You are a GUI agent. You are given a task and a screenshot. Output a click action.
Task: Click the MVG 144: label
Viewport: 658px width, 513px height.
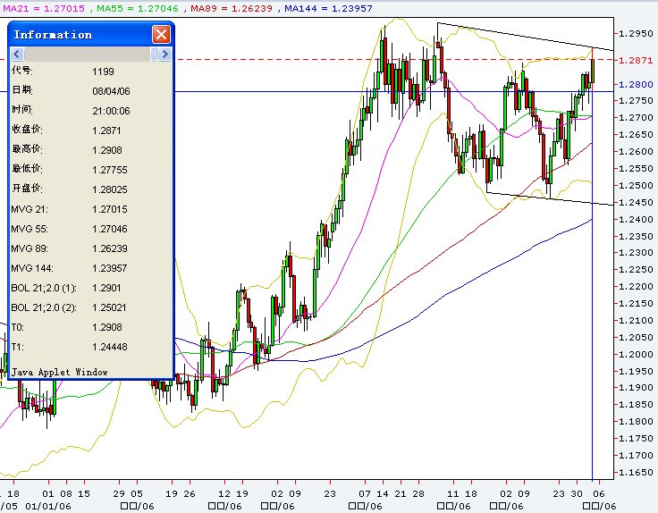32,268
